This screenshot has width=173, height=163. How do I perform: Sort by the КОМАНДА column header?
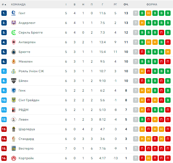coord(19,5)
